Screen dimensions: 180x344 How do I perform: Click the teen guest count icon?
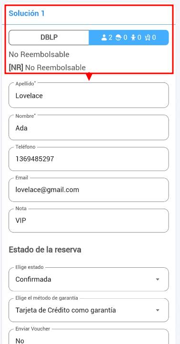(x=119, y=38)
